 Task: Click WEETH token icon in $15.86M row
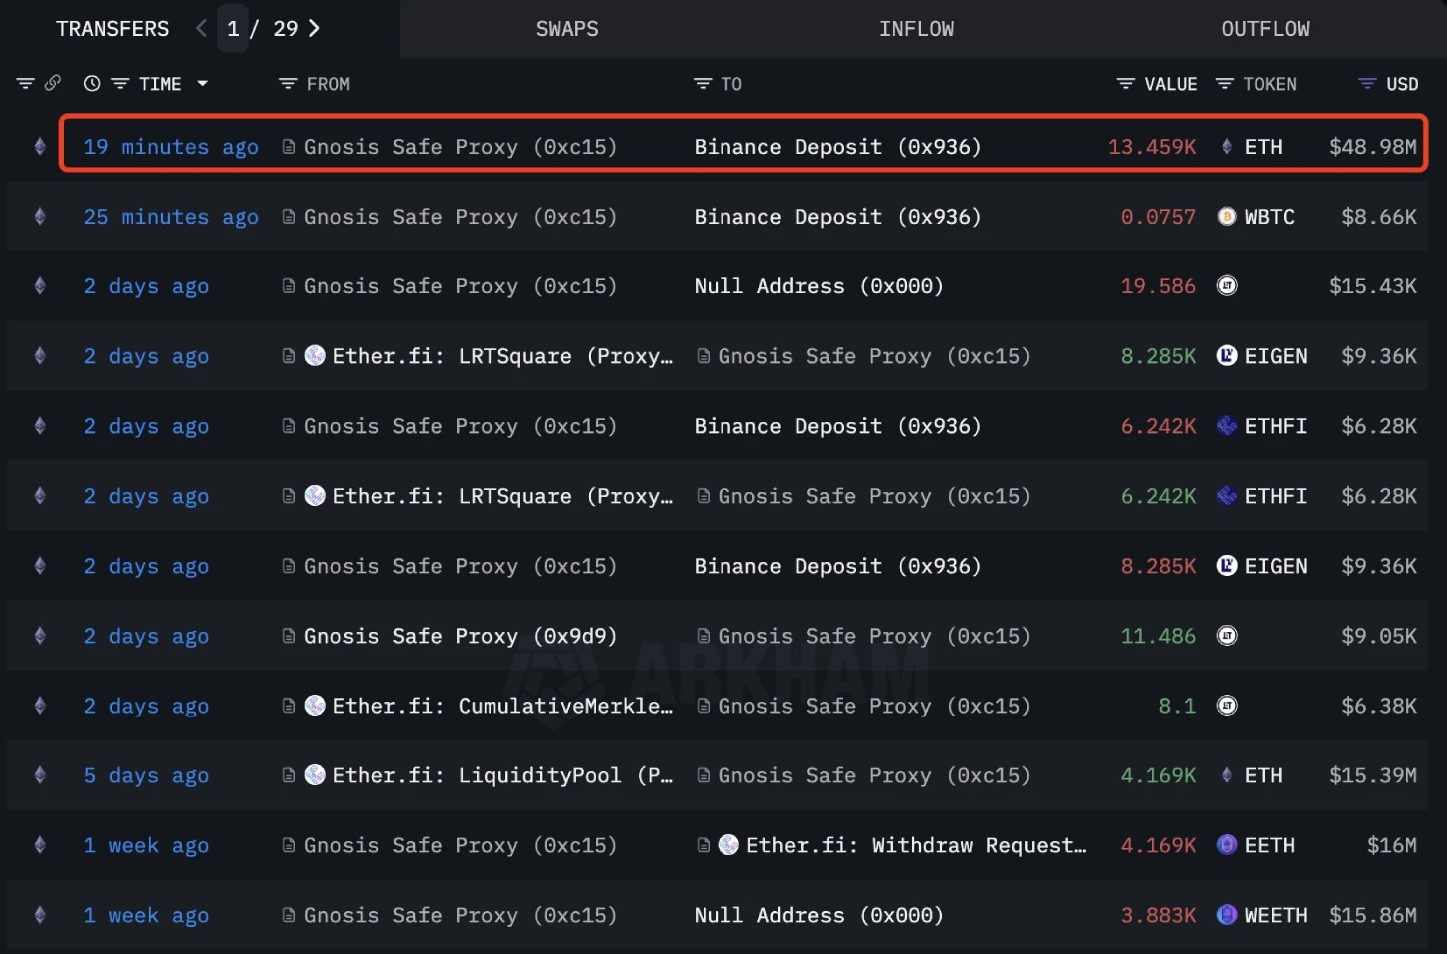click(x=1227, y=915)
